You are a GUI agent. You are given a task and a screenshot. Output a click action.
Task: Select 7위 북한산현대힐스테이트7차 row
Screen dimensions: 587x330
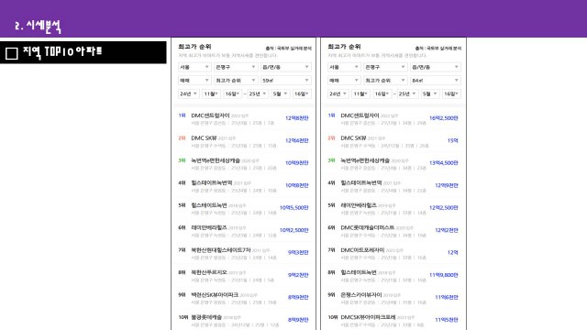click(x=244, y=253)
